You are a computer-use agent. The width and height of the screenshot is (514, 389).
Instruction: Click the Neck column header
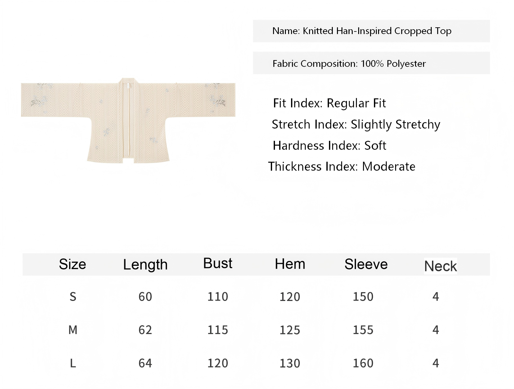440,266
